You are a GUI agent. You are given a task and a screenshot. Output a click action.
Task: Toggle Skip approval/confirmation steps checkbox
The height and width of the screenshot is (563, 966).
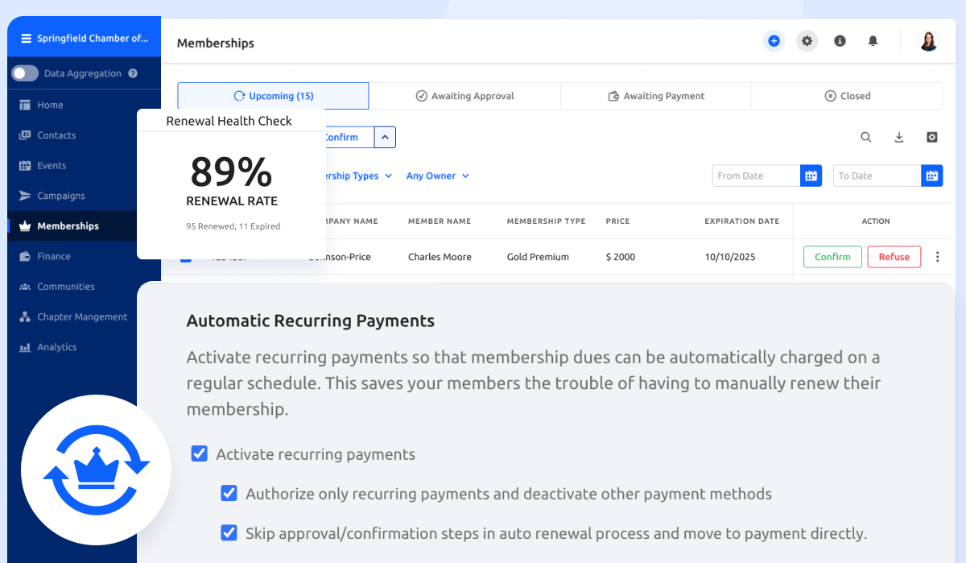point(229,533)
